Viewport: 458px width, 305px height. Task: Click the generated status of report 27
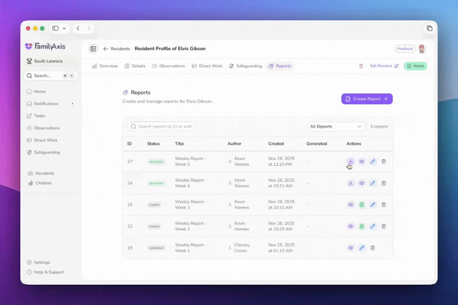click(x=156, y=161)
